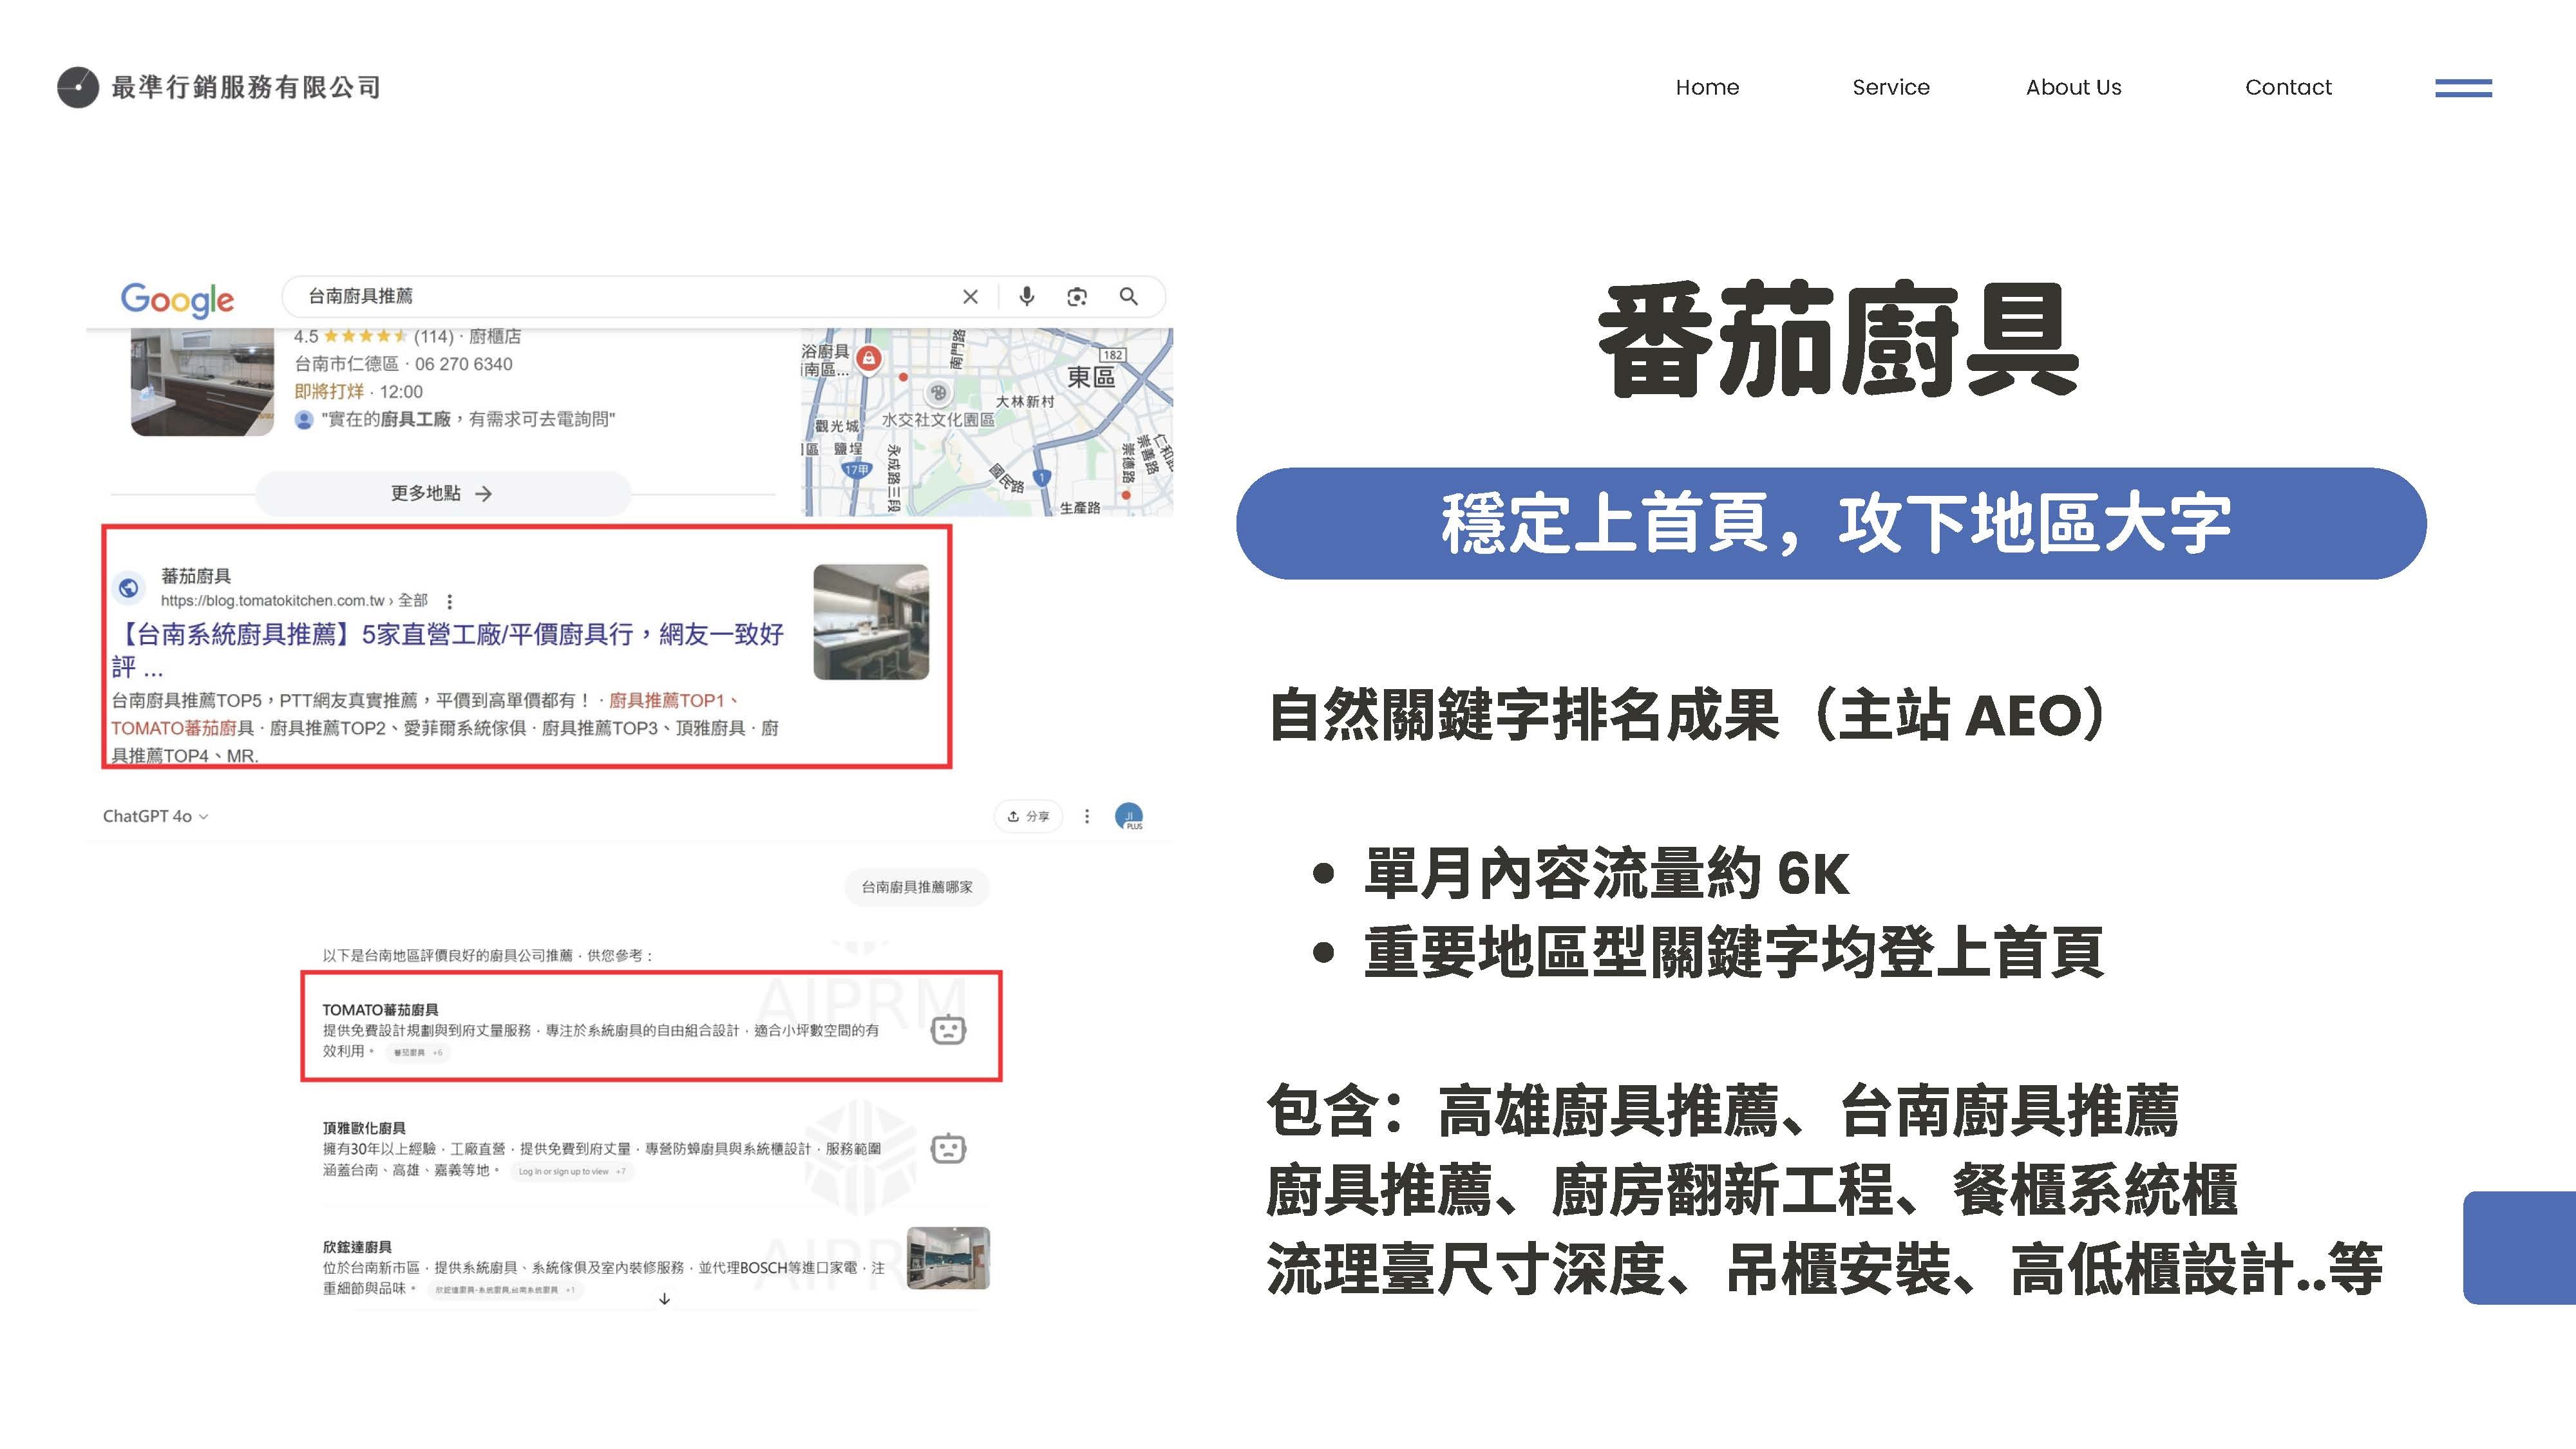Open the Service menu item
This screenshot has width=2576, height=1449.
click(1890, 88)
